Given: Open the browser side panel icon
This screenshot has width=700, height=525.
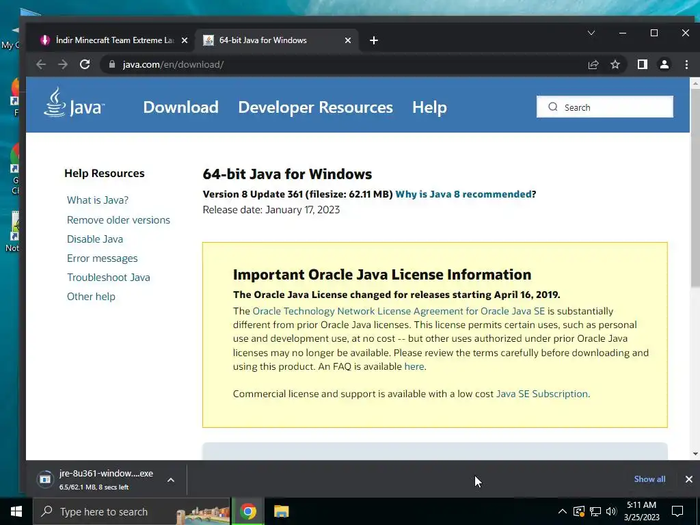Looking at the screenshot, I should coord(643,64).
